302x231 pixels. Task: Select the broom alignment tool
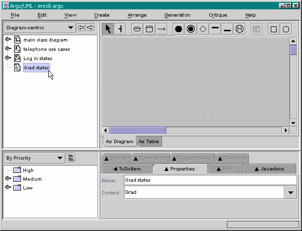coord(120,29)
